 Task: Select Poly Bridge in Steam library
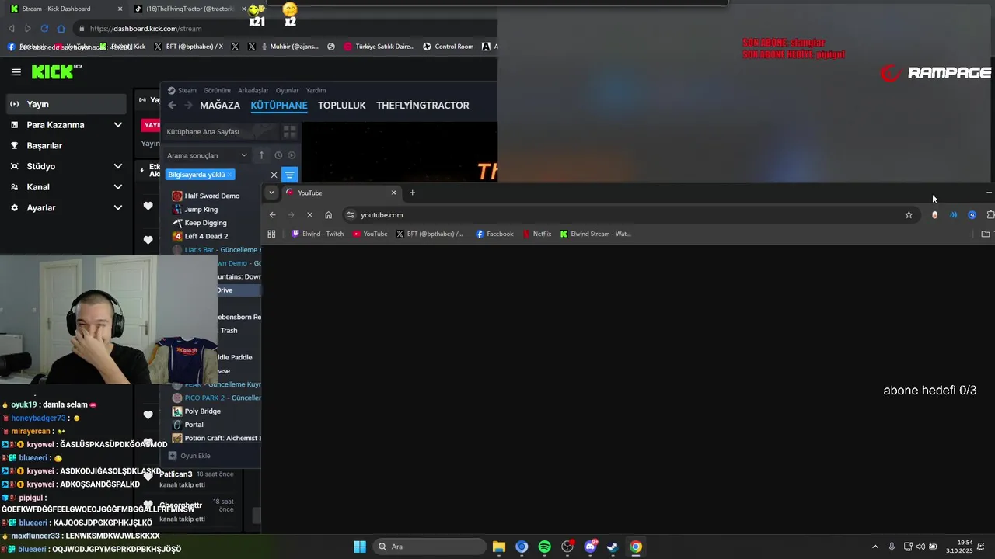click(202, 411)
